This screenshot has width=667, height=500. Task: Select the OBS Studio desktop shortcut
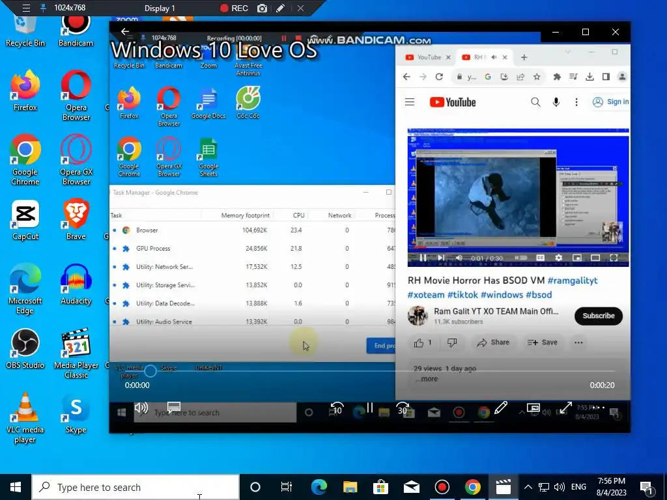[x=25, y=349]
